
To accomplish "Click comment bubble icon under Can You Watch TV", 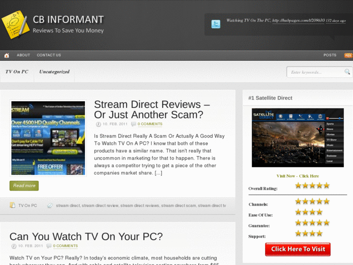I will tap(49, 246).
